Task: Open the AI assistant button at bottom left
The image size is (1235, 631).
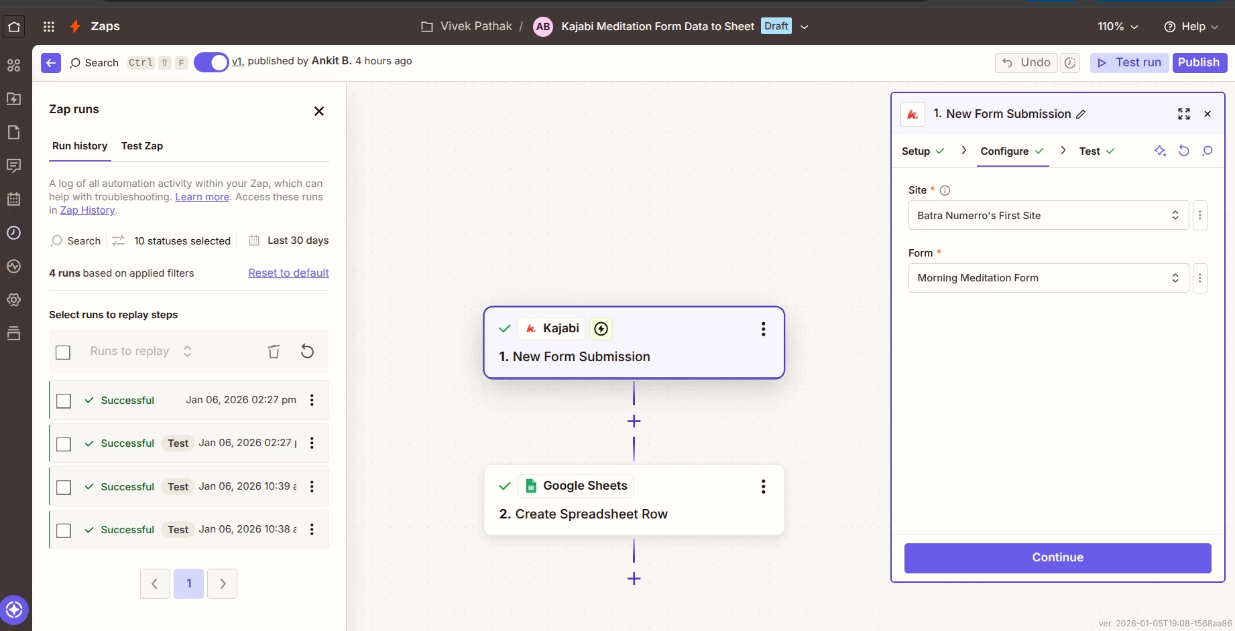Action: [x=14, y=610]
